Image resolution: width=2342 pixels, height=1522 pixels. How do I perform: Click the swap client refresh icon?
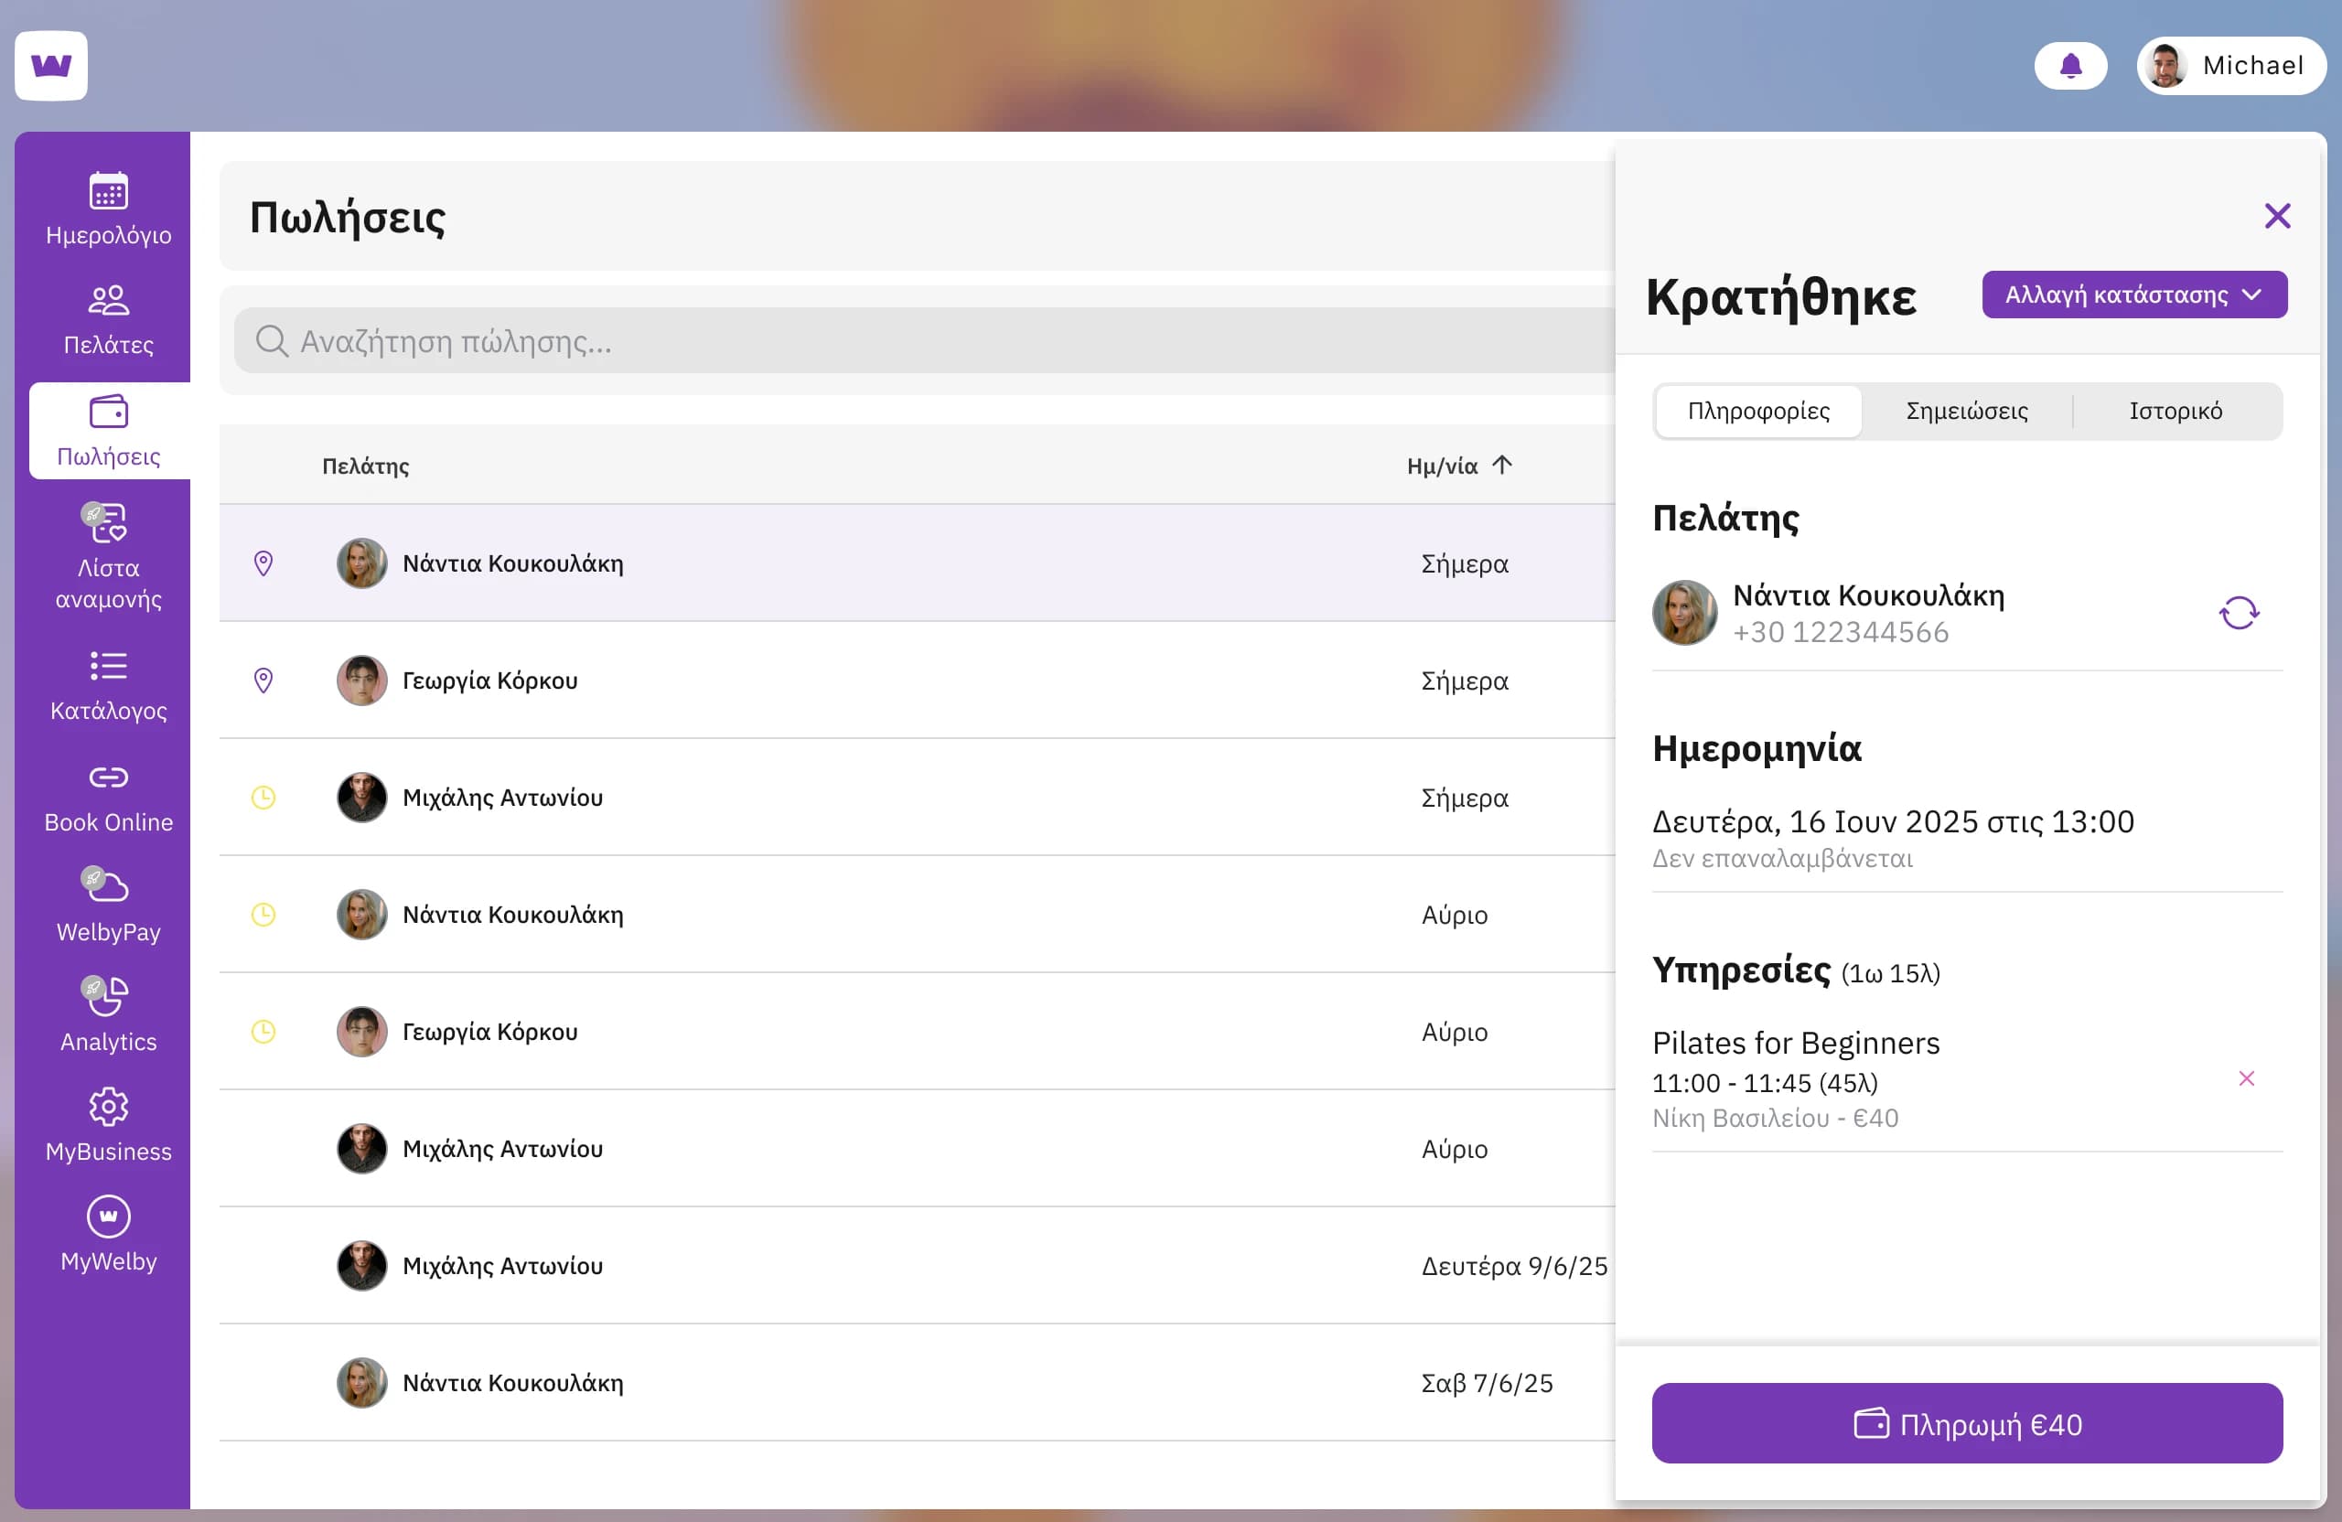[2239, 613]
